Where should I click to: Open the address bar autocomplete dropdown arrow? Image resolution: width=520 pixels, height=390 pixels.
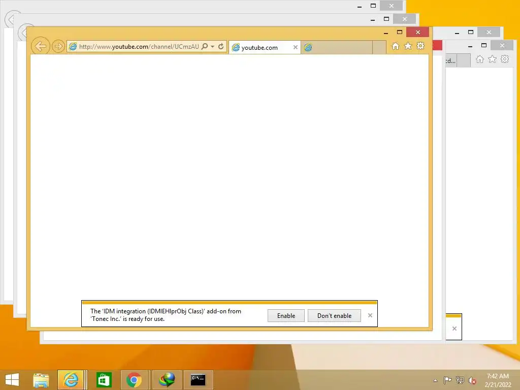[x=213, y=46]
